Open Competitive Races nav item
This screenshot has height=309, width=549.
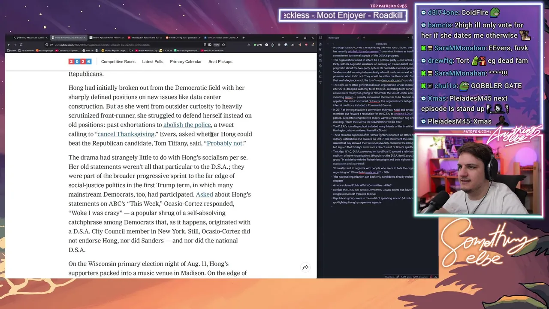[118, 61]
